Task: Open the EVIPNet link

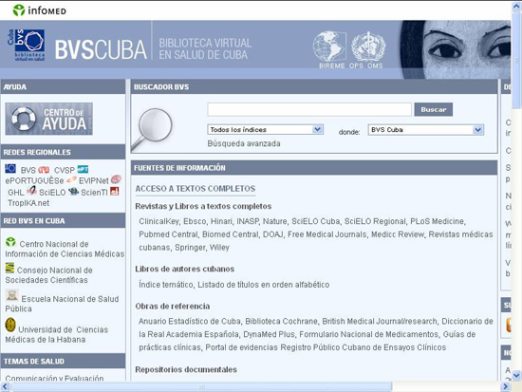Action: click(x=94, y=181)
